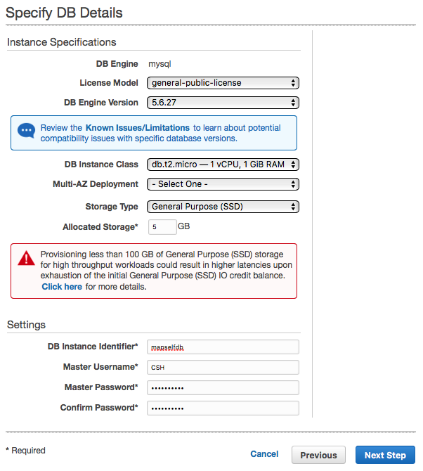This screenshot has height=471, width=423.
Task: Focus the Allocated Storage field
Action: [162, 228]
